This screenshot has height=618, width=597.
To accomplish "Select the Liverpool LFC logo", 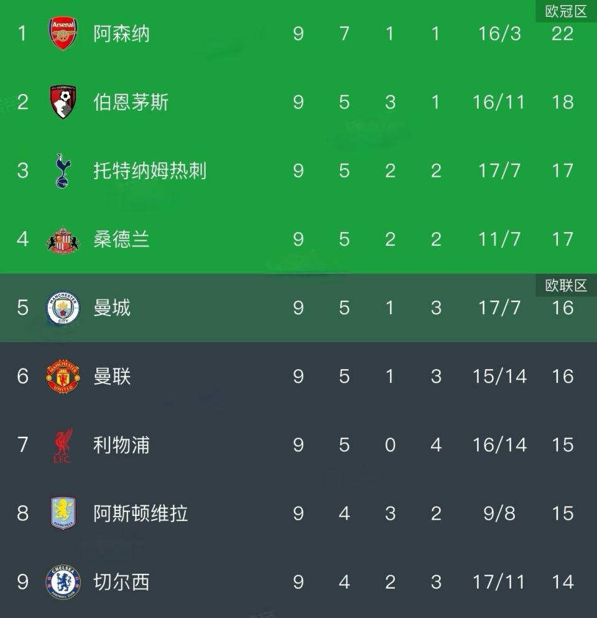I will click(x=63, y=445).
